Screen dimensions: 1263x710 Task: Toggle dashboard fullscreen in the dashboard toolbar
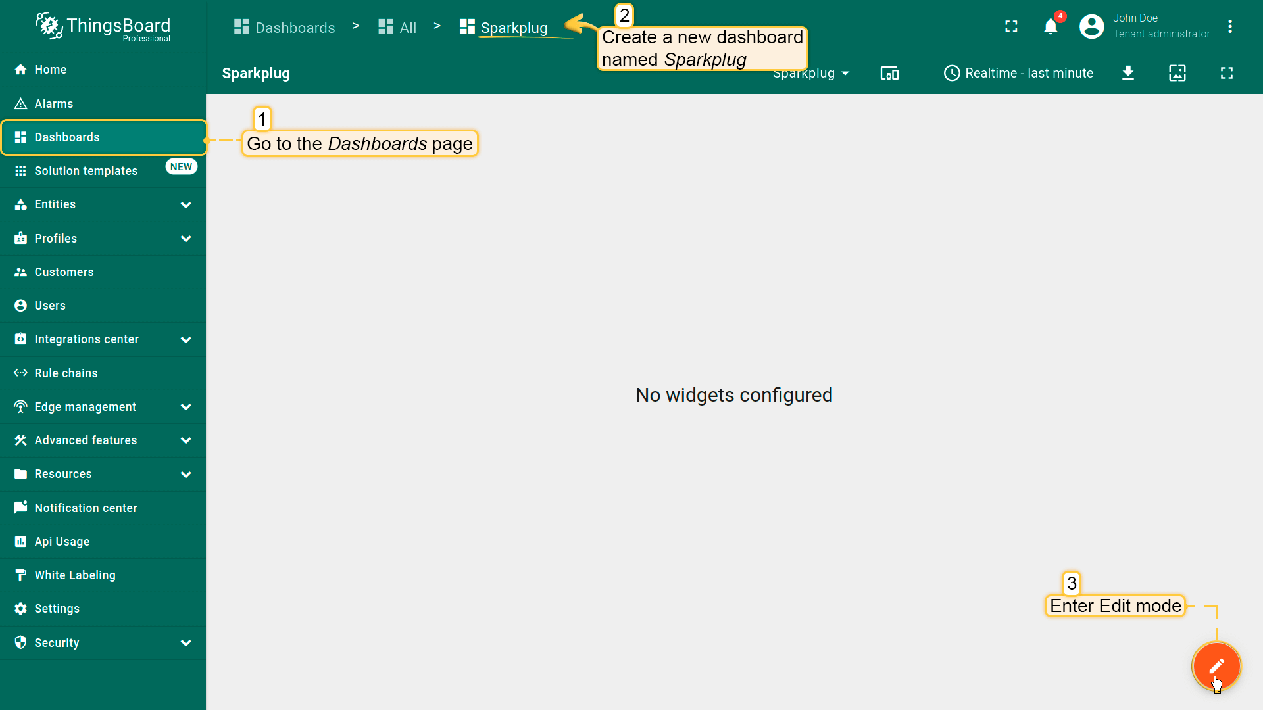[x=1226, y=73]
